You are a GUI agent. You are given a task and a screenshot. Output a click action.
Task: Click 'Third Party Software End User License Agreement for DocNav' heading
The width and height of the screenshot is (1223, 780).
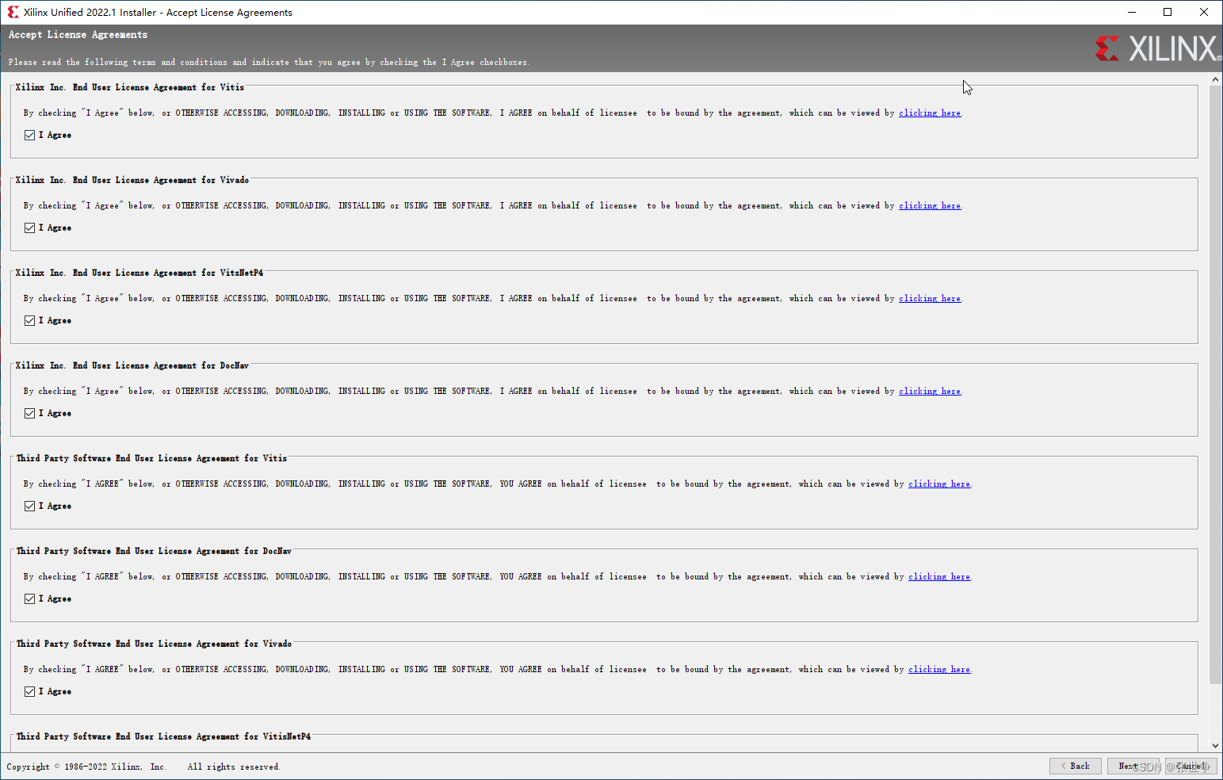pos(155,551)
